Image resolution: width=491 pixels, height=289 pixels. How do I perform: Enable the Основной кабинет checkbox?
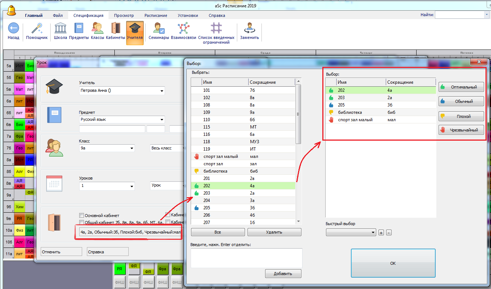pos(82,216)
